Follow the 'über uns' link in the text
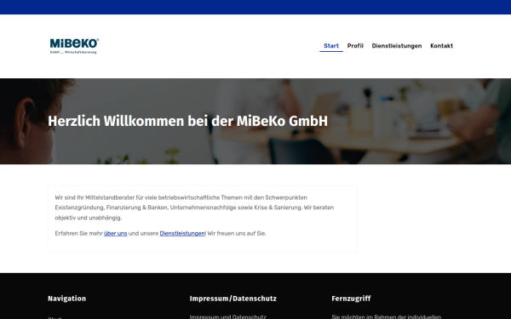Screen dimensions: 511x319 (115, 233)
